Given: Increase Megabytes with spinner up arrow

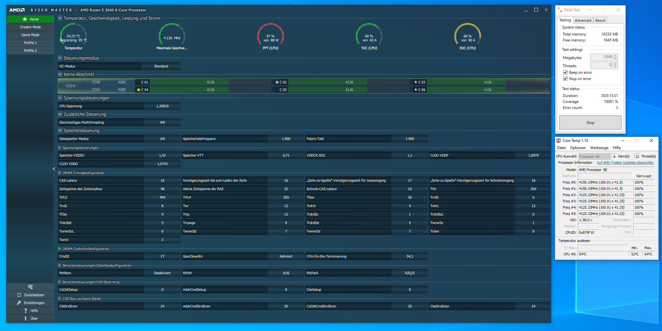Looking at the screenshot, I should pyautogui.click(x=615, y=56).
